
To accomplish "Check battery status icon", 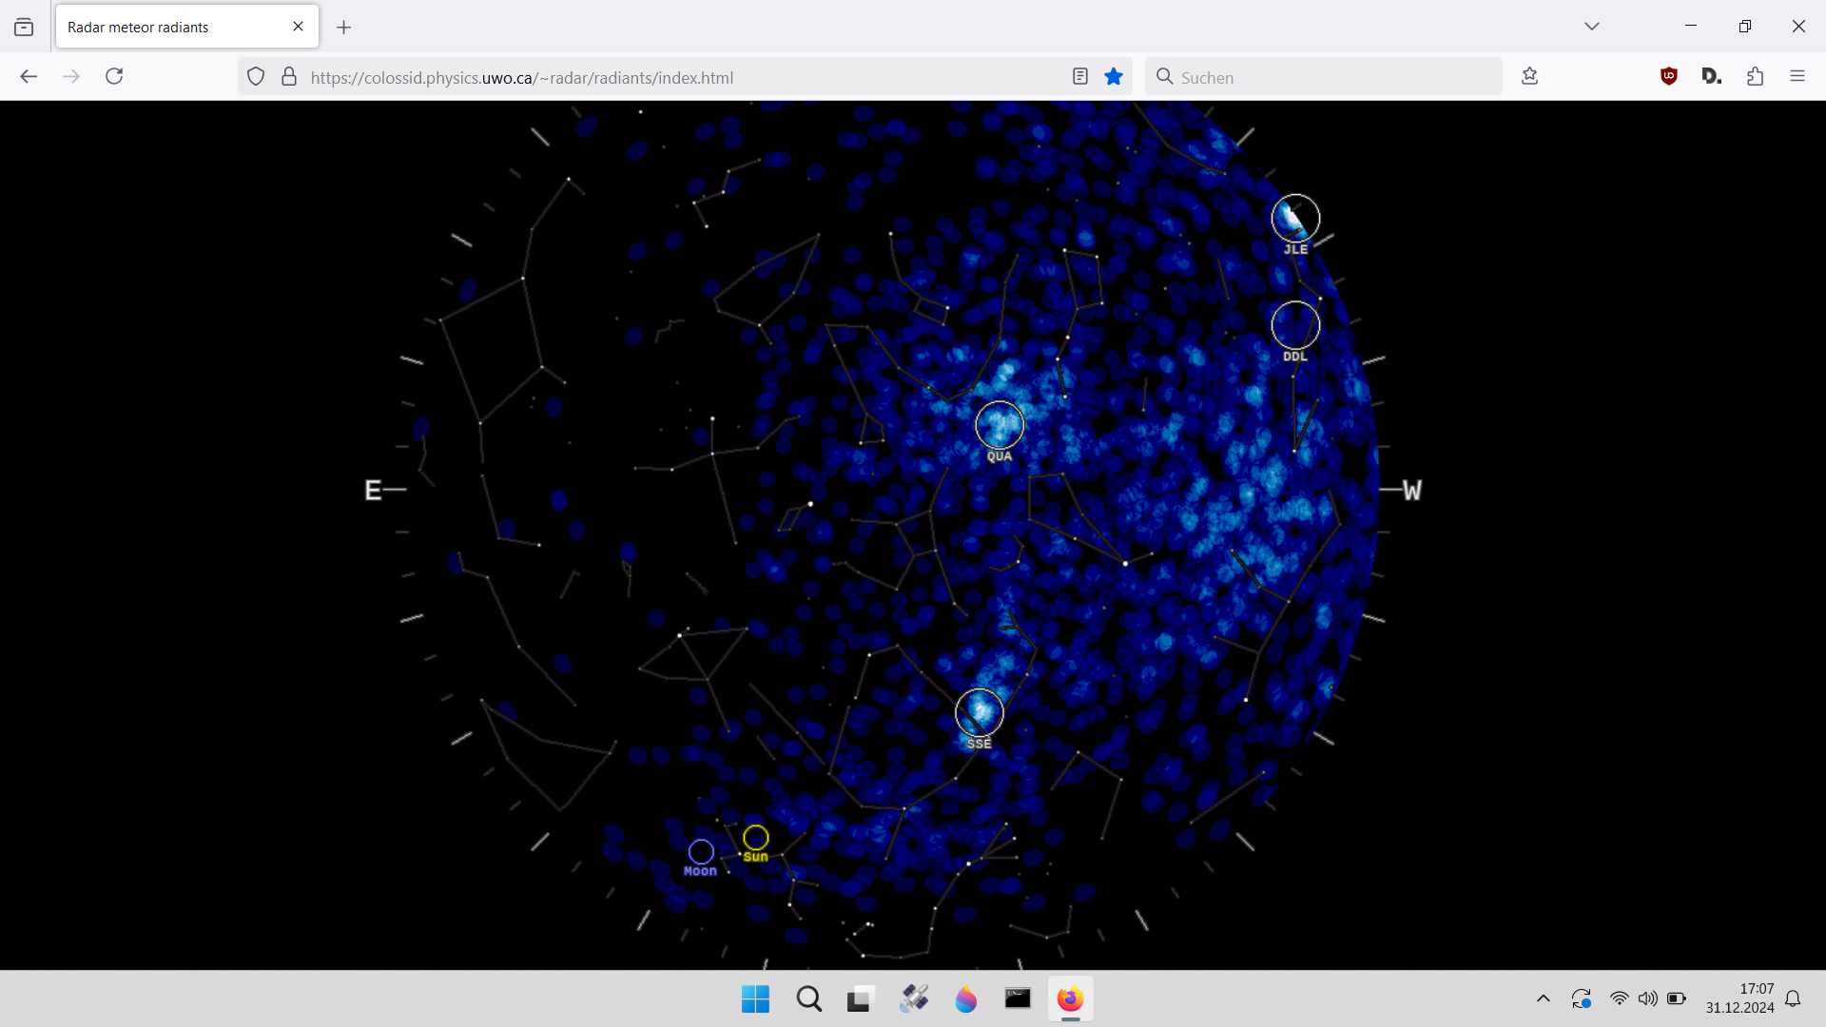I will tap(1677, 998).
